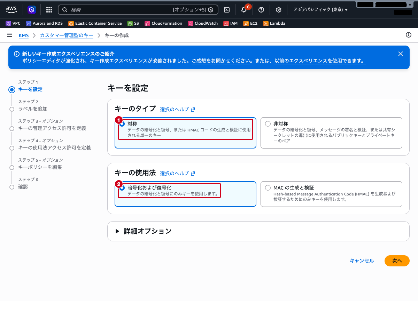
Task: Open the notifications bell icon
Action: click(244, 10)
